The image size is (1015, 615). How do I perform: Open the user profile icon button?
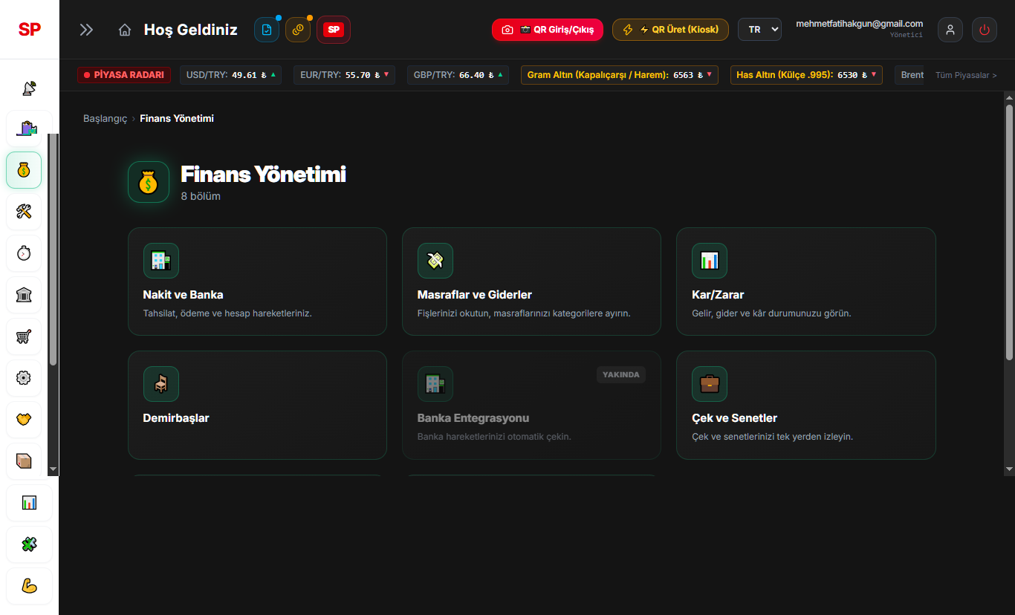pos(950,30)
